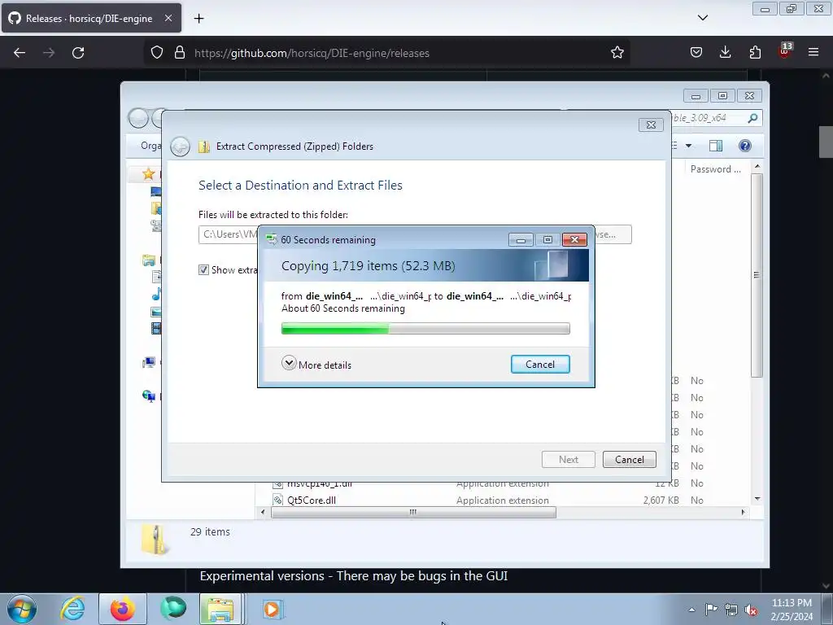Click the back arrow in extract wizard
The height and width of the screenshot is (625, 833).
tap(180, 146)
